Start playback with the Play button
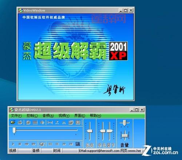Screen dimensions: 182x160 click(x=13, y=144)
